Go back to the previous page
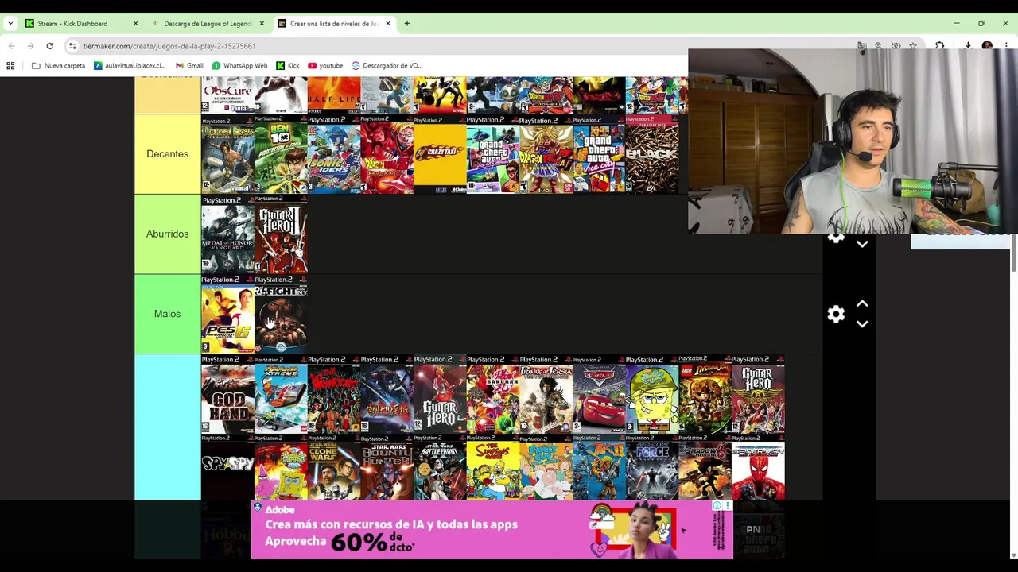The width and height of the screenshot is (1018, 572). (x=11, y=46)
